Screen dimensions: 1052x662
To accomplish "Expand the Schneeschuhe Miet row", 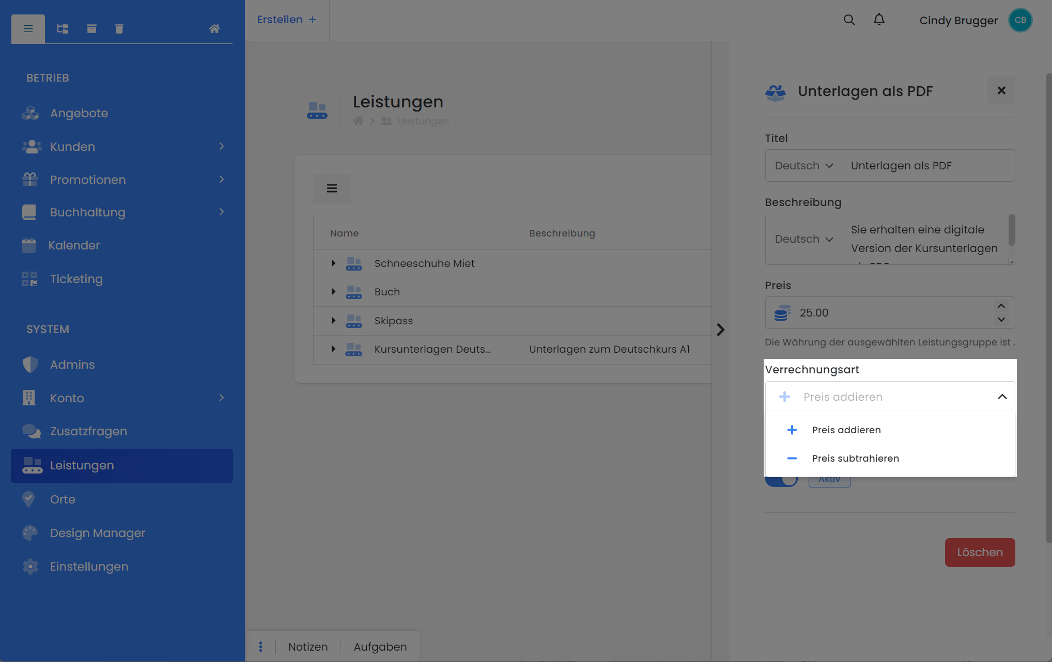I will 333,263.
